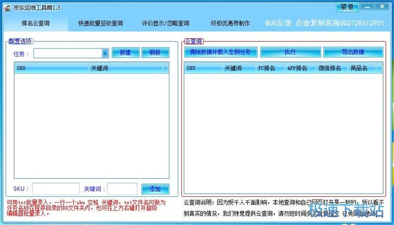
Task: Focus the 关键词 input field
Action: point(122,189)
